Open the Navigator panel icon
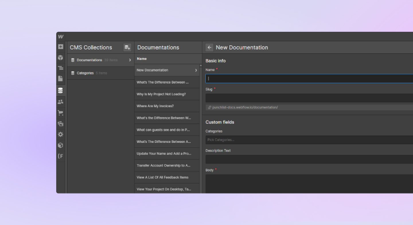413x225 pixels. pos(61,68)
